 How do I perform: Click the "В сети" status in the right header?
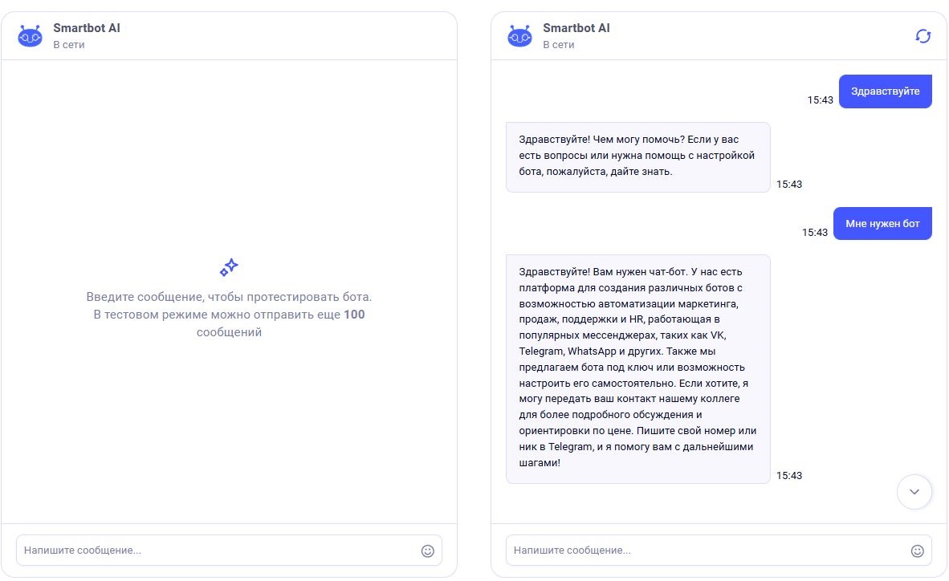559,45
